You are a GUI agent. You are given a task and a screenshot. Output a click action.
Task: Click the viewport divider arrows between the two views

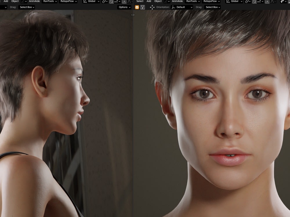coord(133,15)
